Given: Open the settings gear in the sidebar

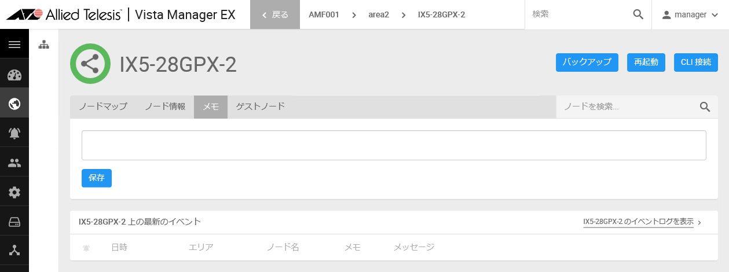Looking at the screenshot, I should tap(14, 192).
